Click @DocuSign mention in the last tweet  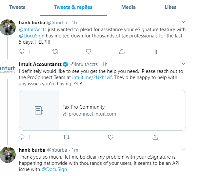[54, 169]
